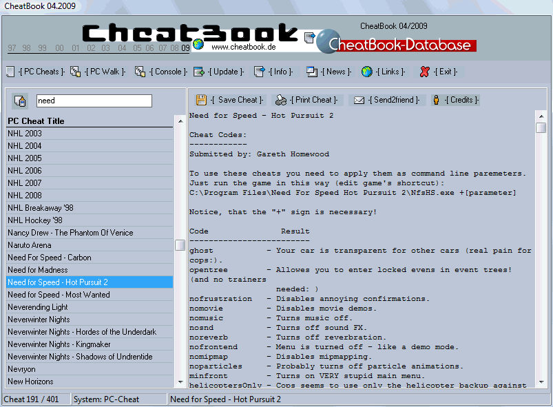The height and width of the screenshot is (407, 553).
Task: Select year 00 in the year strip
Action: click(x=59, y=48)
